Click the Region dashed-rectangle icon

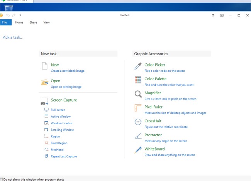click(x=46, y=136)
